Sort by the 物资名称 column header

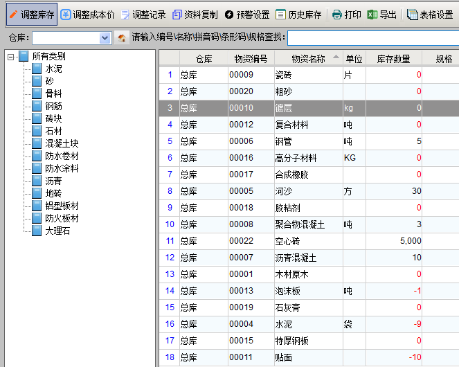(307, 59)
